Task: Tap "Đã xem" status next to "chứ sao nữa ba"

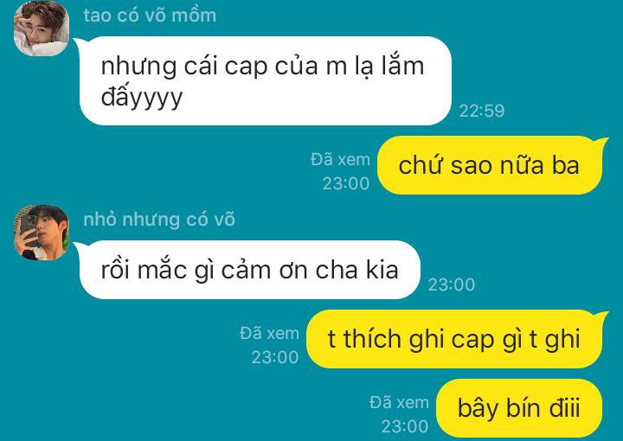Action: coord(340,160)
